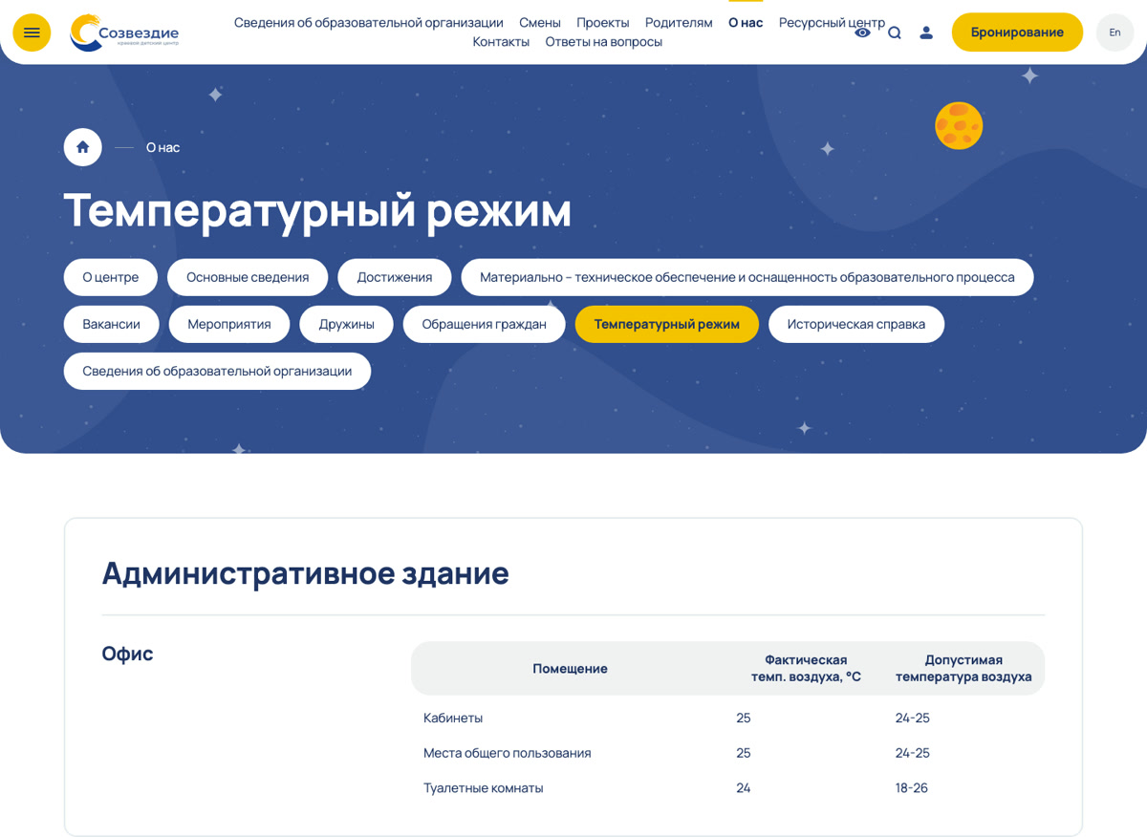Select Материально – техническое обеспечение pill tab
The height and width of the screenshot is (837, 1147).
747,277
